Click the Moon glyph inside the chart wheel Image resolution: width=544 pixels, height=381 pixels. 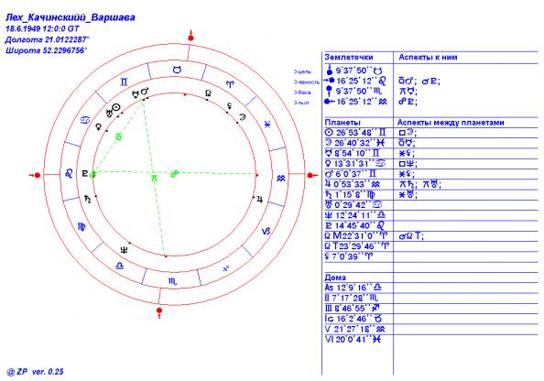pos(242,117)
